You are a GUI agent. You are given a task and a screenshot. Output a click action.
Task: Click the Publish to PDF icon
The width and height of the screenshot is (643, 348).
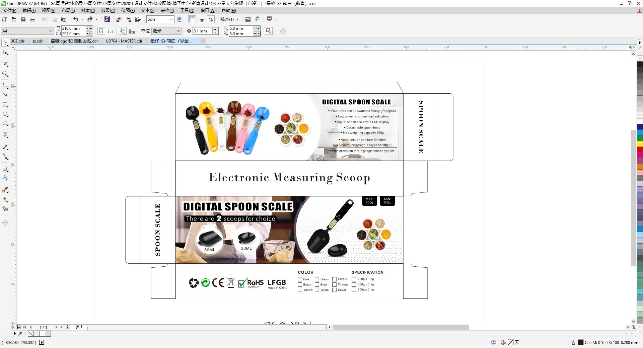point(138,19)
